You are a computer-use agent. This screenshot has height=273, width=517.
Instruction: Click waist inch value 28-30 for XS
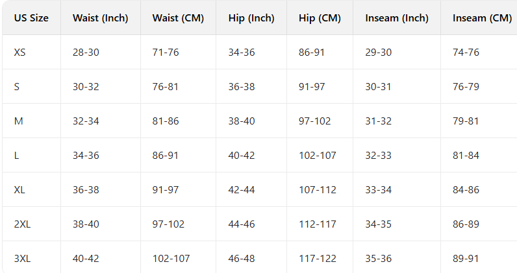pyautogui.click(x=86, y=52)
